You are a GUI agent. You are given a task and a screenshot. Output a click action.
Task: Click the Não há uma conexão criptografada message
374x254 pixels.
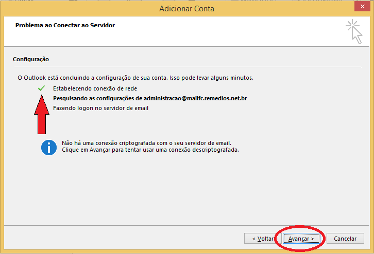(146, 143)
